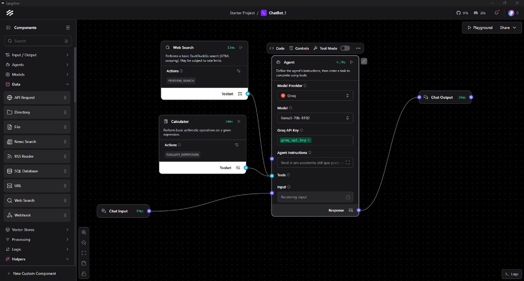Select the Chat Output node
The width and height of the screenshot is (524, 281).
[445, 97]
